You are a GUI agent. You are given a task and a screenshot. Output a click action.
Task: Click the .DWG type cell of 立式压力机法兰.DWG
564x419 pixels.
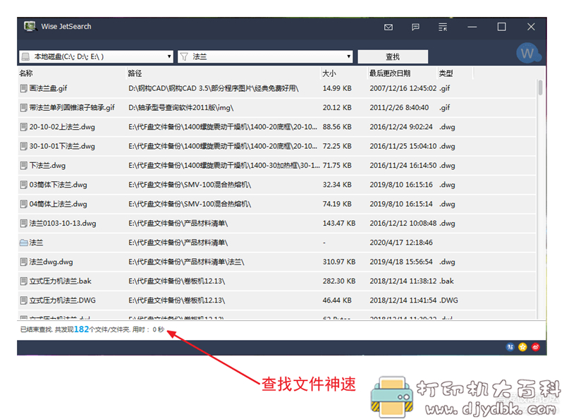pos(448,300)
